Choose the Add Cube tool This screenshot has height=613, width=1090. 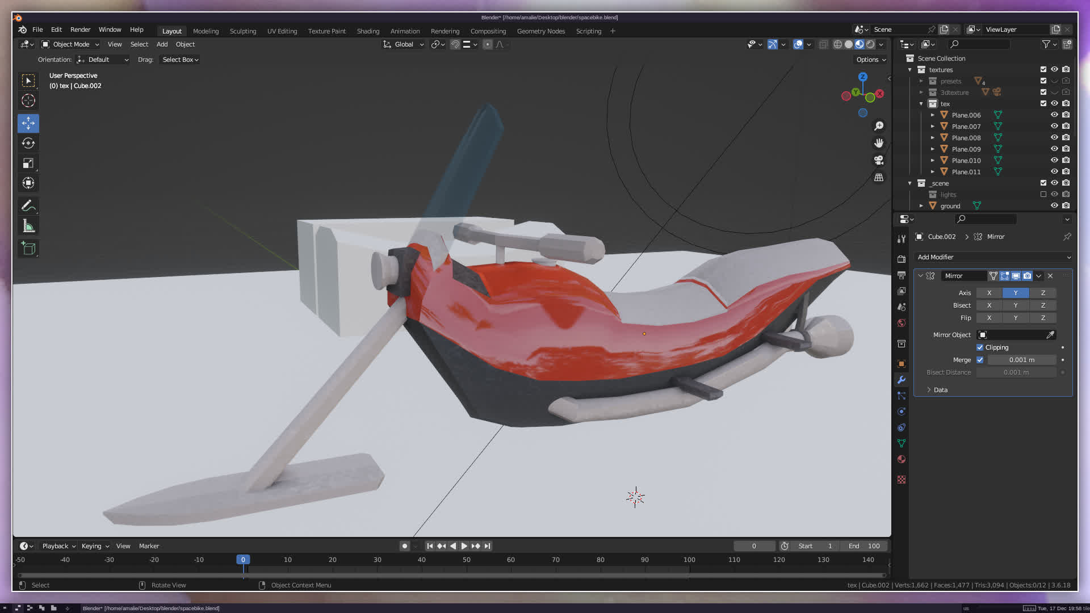28,249
